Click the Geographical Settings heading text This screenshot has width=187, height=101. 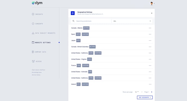pos(85,12)
